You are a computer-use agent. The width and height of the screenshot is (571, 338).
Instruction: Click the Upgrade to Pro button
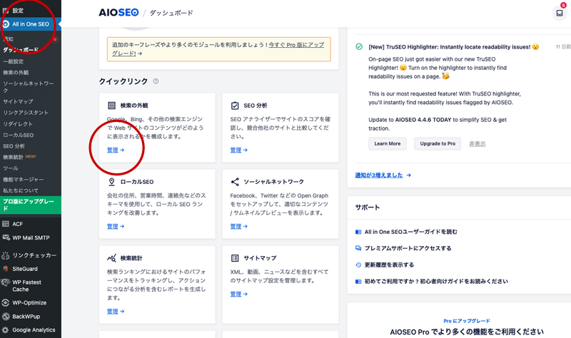coord(438,144)
